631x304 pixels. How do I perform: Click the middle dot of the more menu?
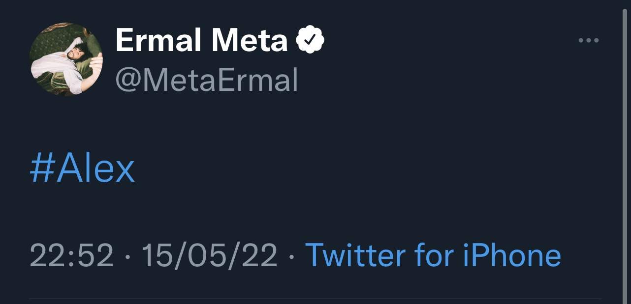click(588, 41)
